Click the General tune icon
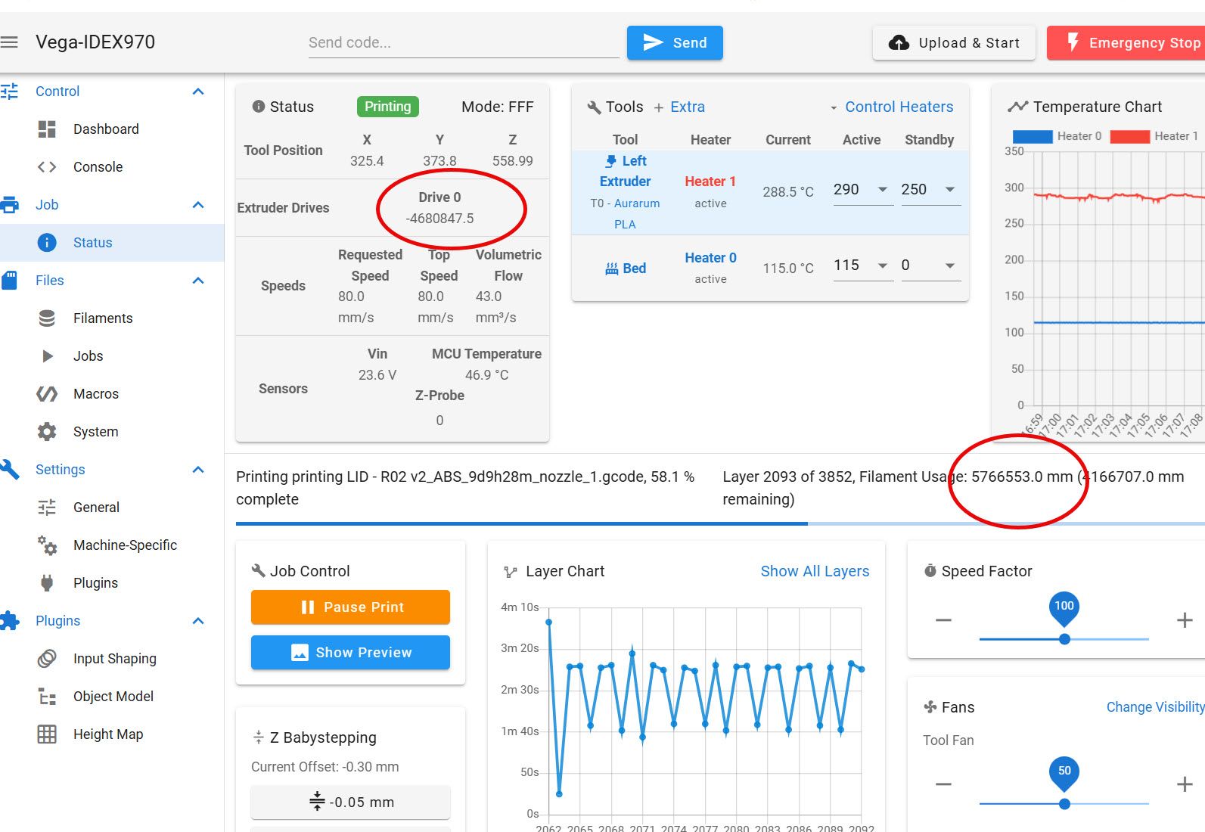This screenshot has width=1205, height=832. click(x=47, y=508)
